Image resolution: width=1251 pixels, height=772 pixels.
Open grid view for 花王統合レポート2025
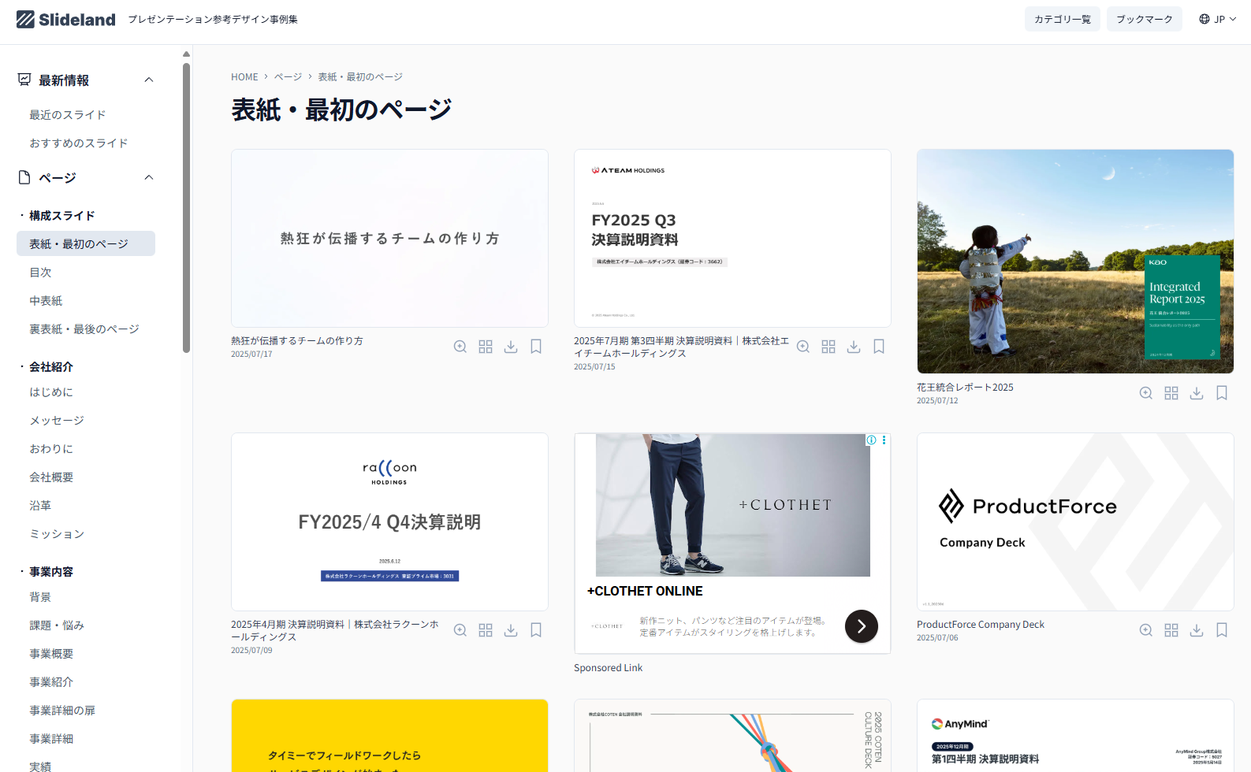point(1171,393)
